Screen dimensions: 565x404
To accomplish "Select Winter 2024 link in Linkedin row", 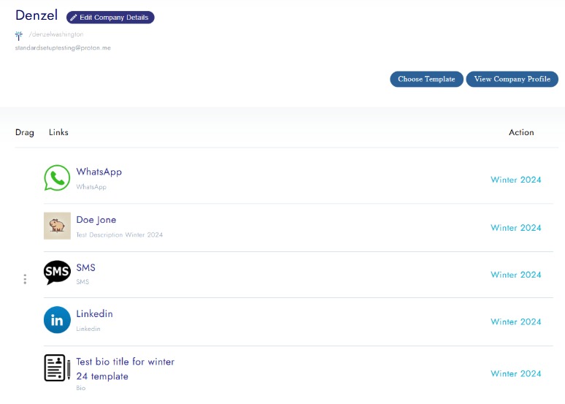I will click(515, 321).
